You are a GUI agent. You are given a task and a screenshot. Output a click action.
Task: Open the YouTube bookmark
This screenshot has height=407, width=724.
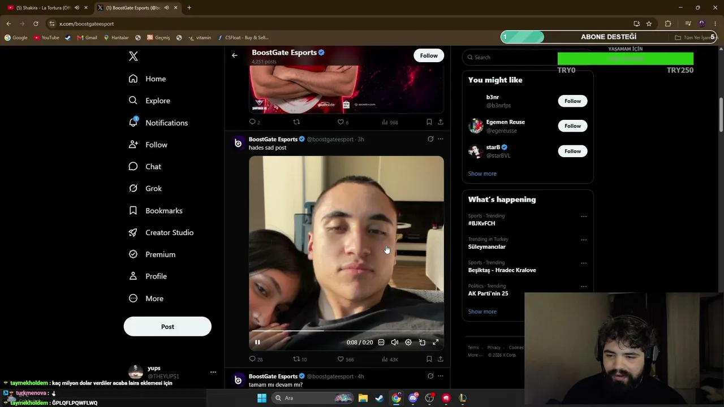coord(46,38)
